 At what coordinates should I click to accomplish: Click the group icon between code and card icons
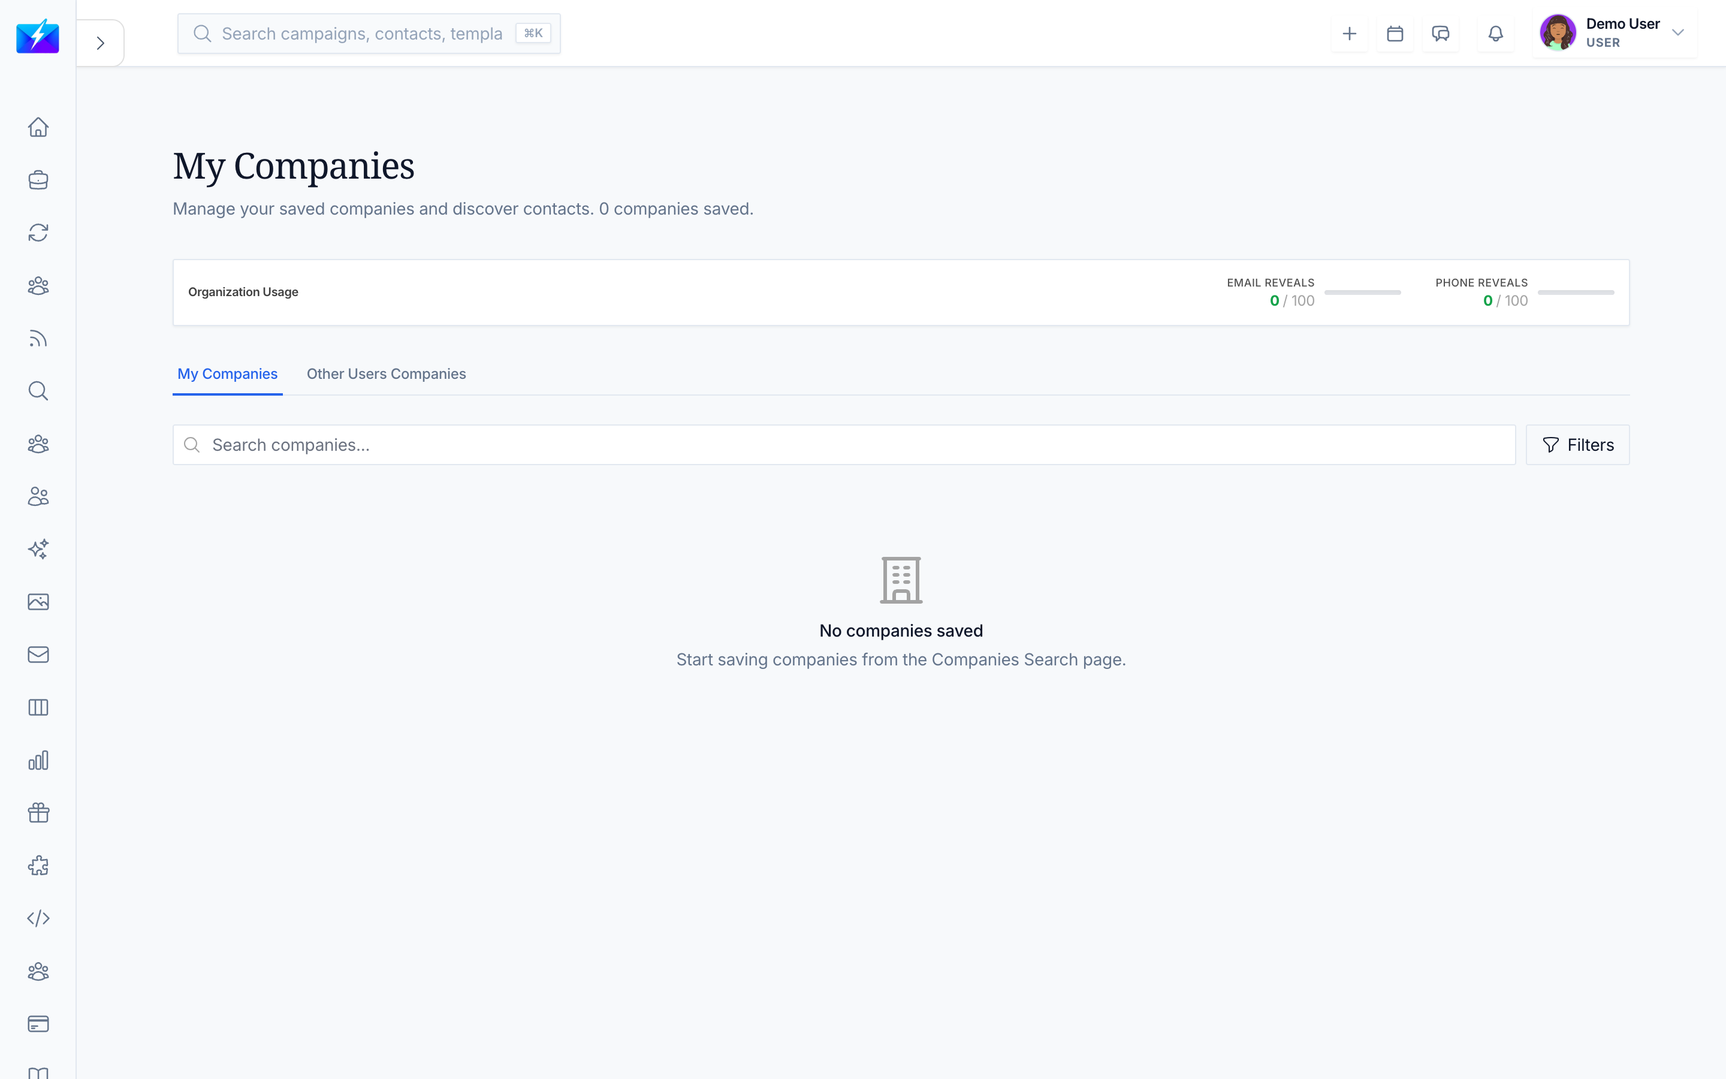coord(38,971)
